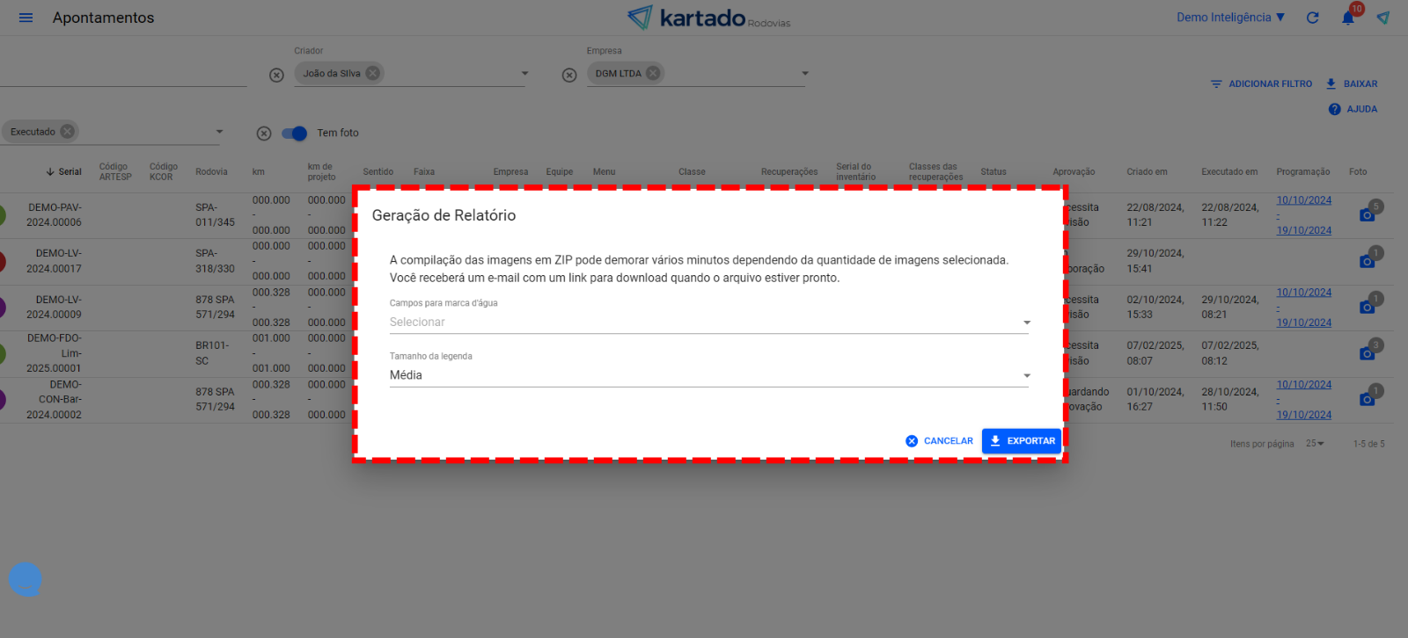1408x638 pixels.
Task: Click the blue chat bubble widget
Action: [x=25, y=579]
